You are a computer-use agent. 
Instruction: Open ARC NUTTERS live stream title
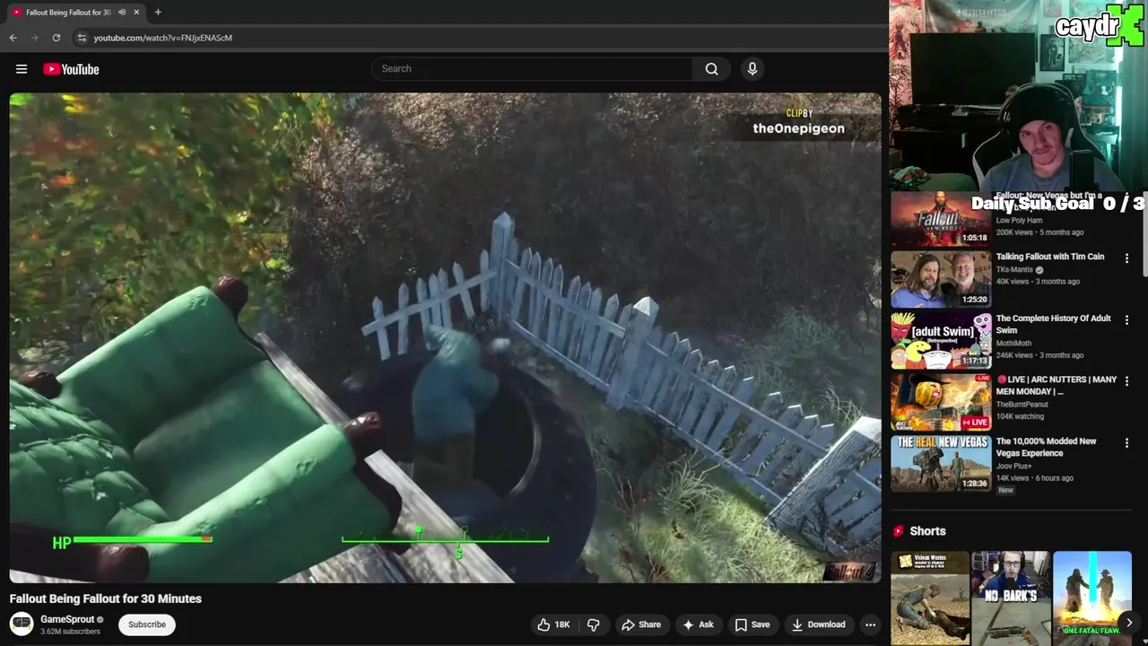(1057, 386)
